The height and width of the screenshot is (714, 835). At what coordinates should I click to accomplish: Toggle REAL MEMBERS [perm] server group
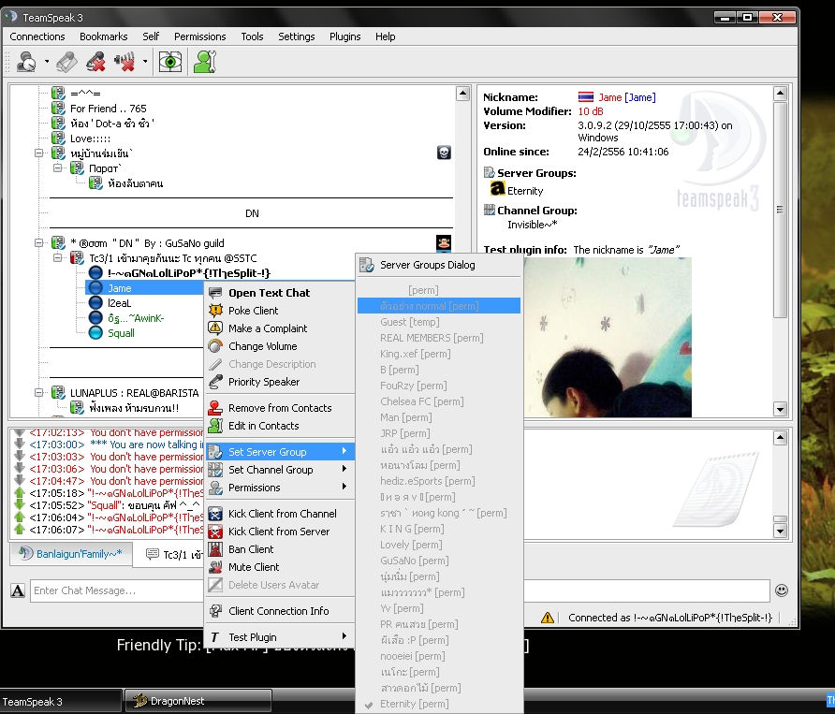[439, 338]
